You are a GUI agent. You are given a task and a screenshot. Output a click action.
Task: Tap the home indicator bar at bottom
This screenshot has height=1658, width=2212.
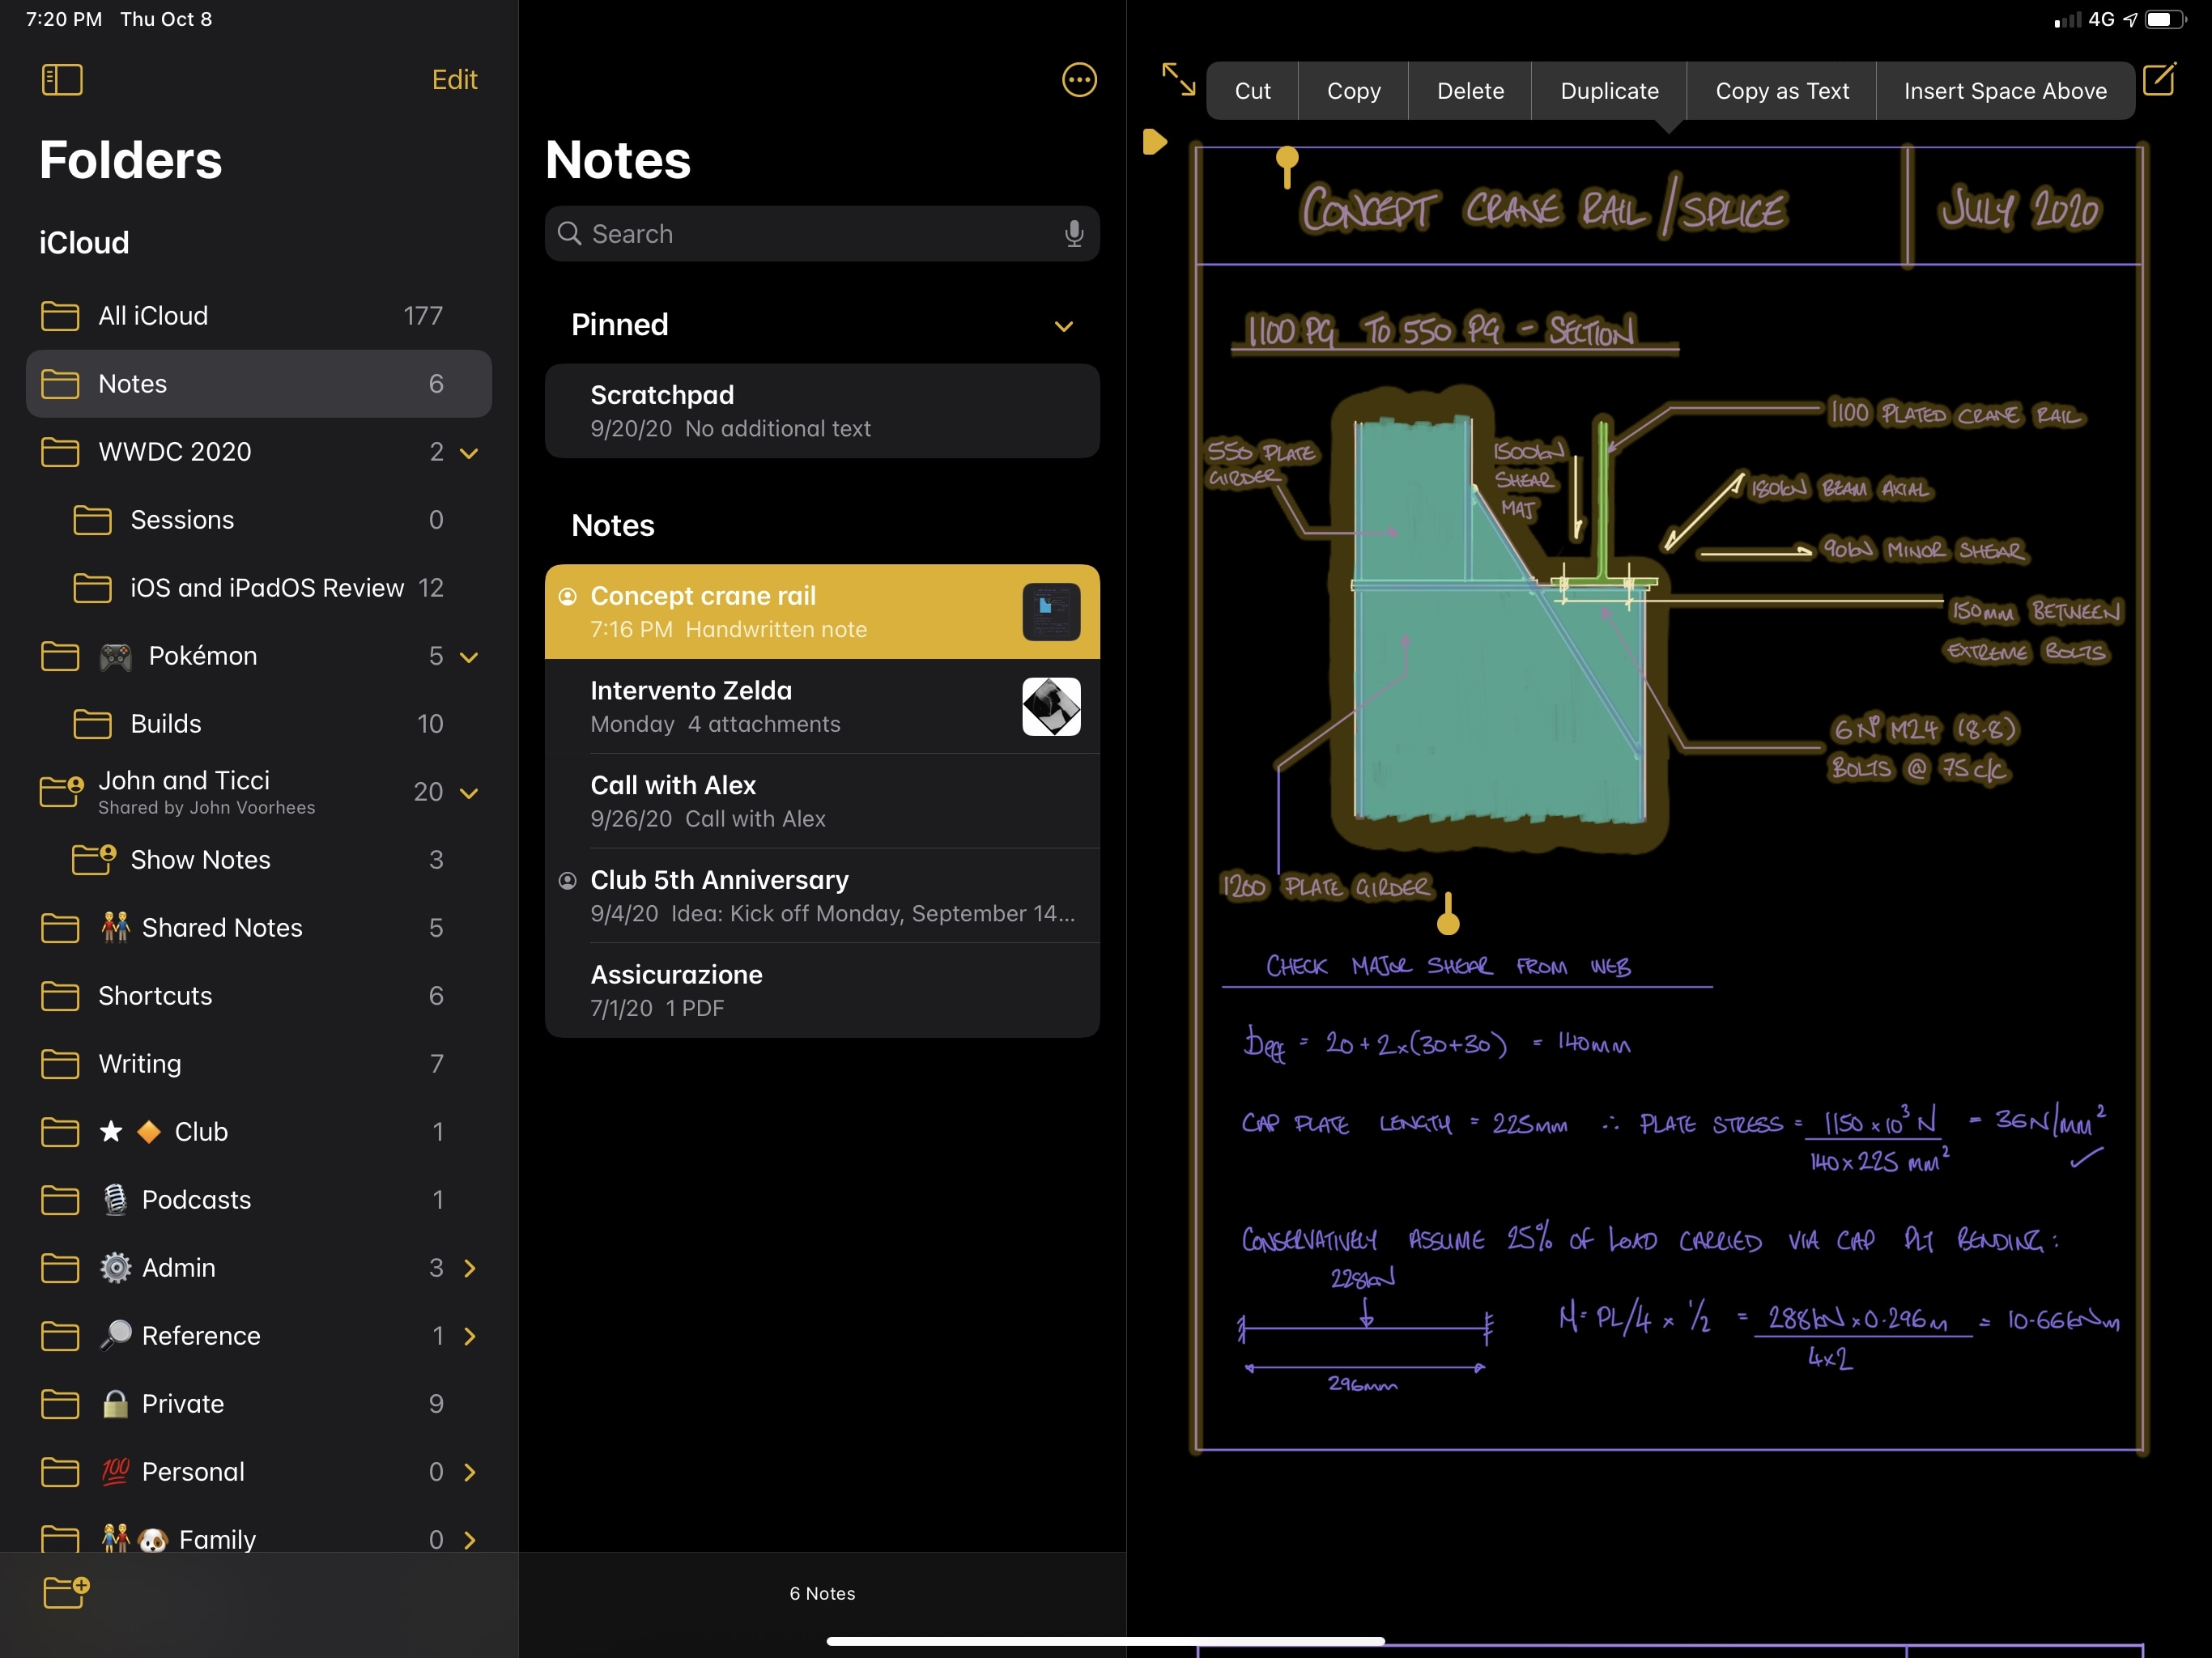(1105, 1640)
